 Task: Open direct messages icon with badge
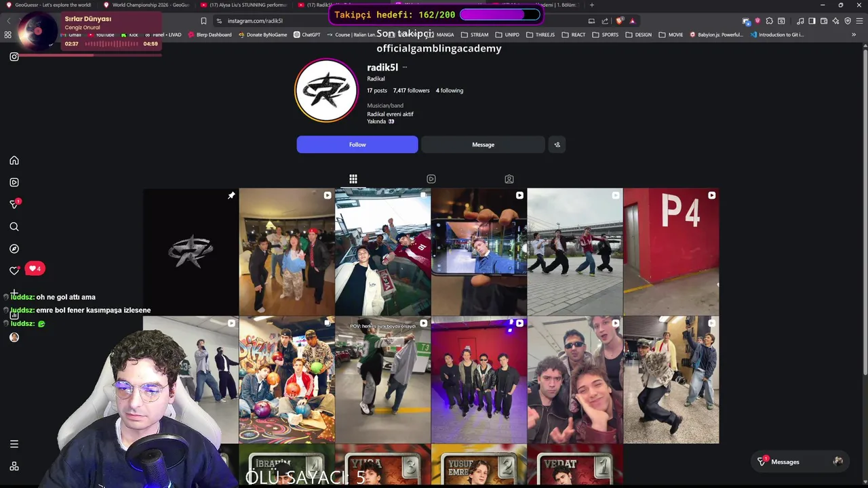[14, 204]
